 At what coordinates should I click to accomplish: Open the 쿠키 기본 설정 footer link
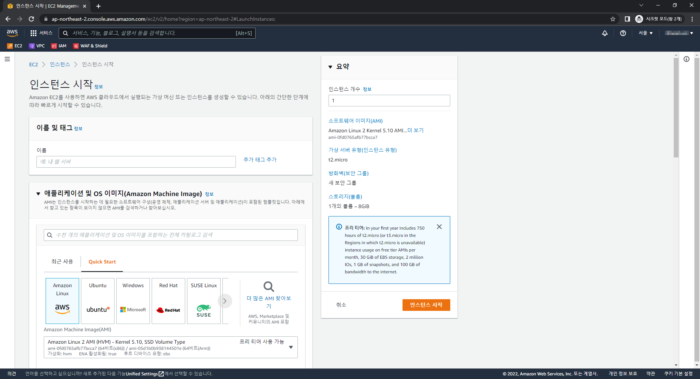(678, 374)
